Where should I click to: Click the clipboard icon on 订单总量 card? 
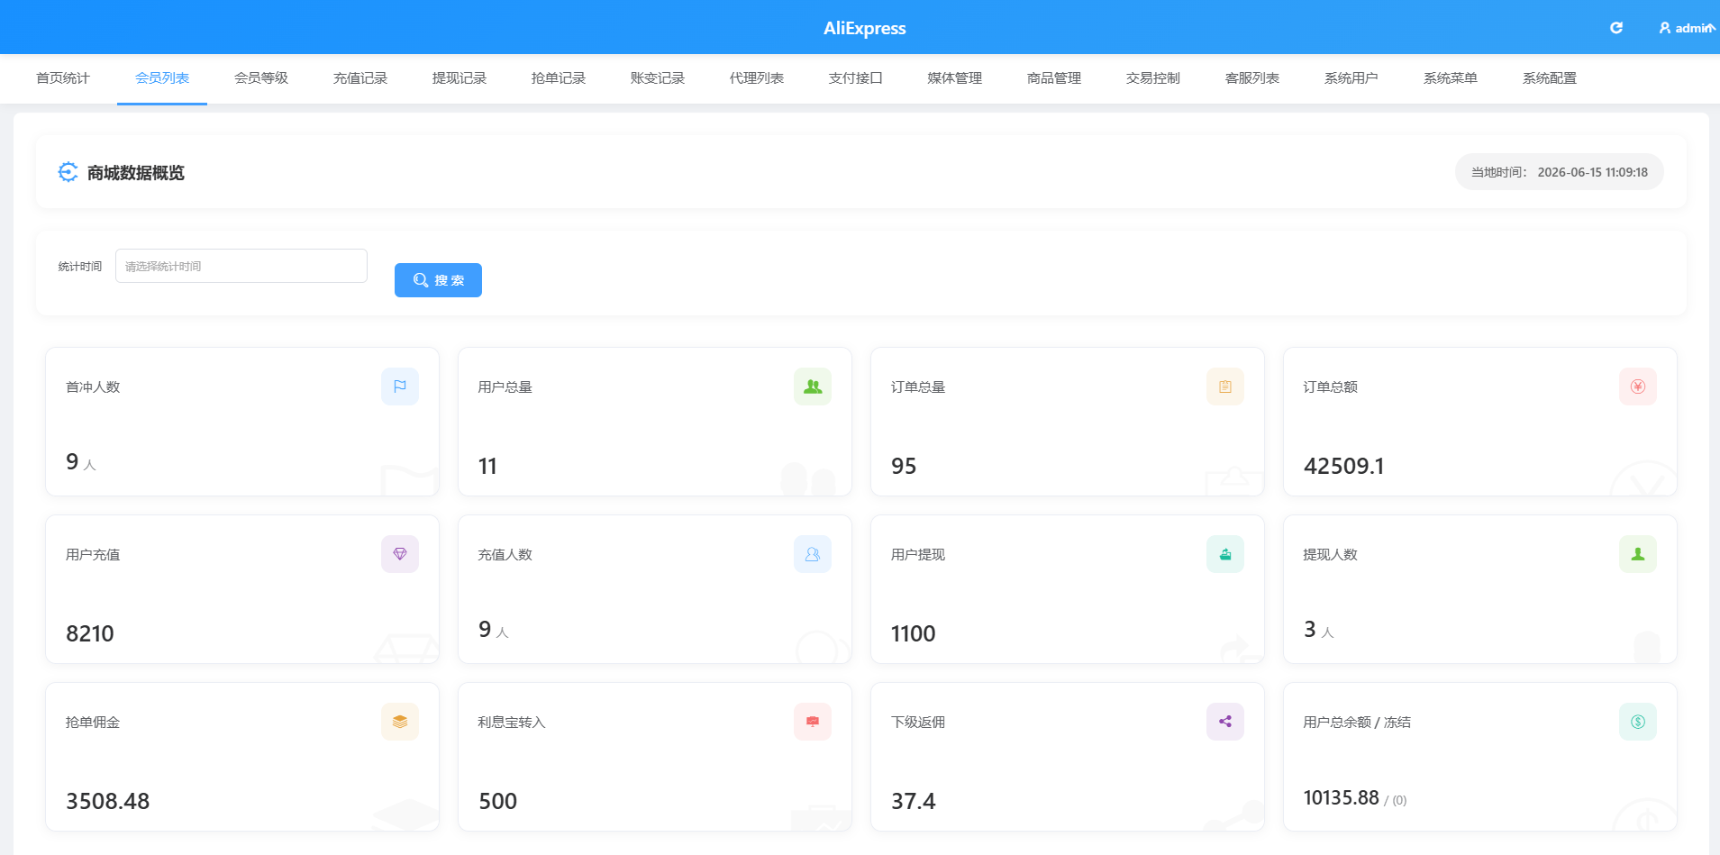1225,387
